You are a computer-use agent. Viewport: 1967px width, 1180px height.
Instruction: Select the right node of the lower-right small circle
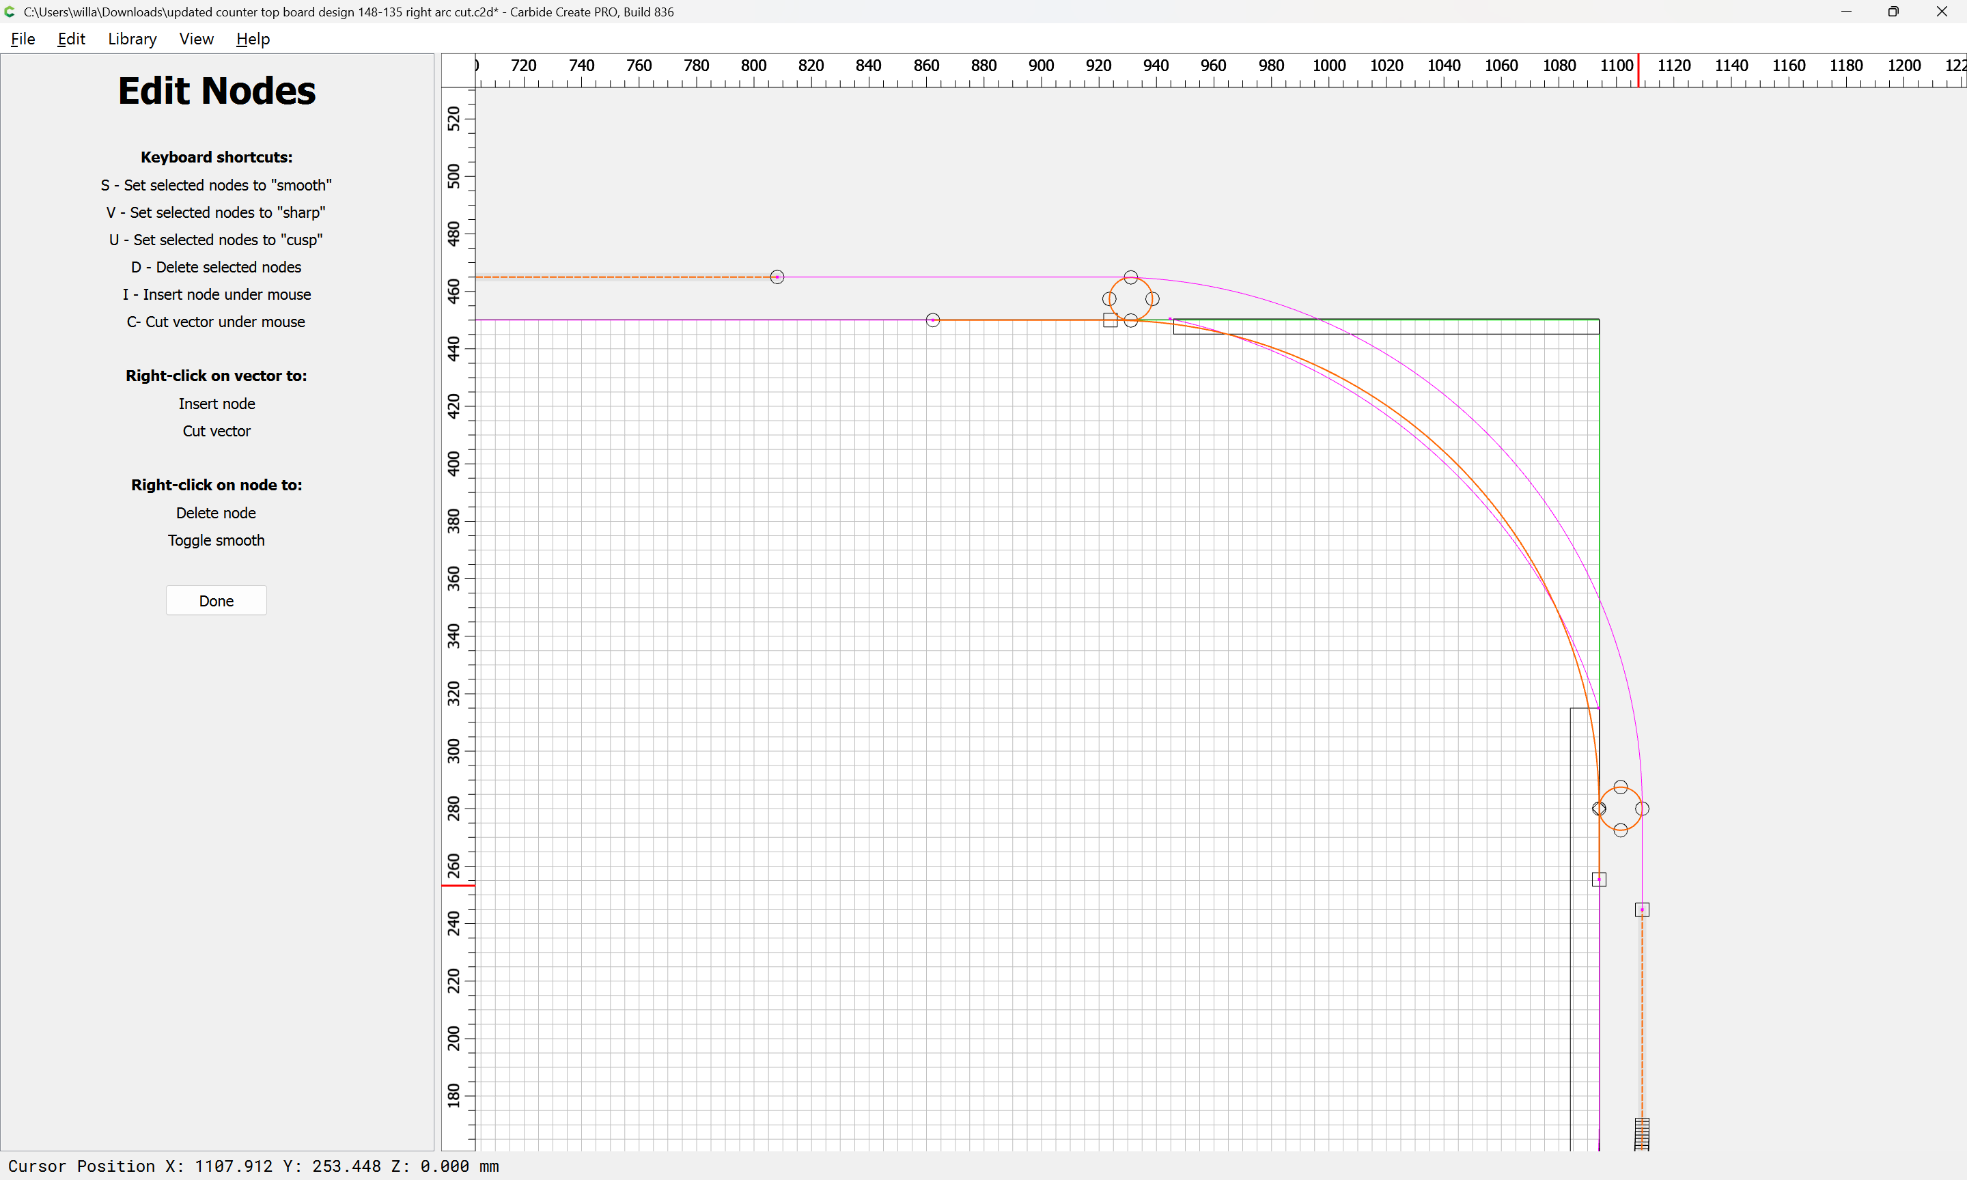[x=1642, y=809]
